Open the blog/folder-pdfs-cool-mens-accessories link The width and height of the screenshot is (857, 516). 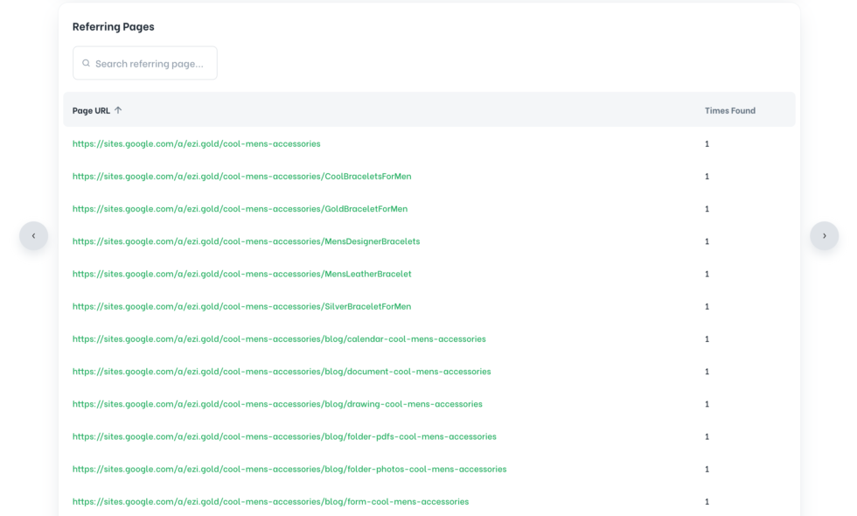tap(284, 436)
